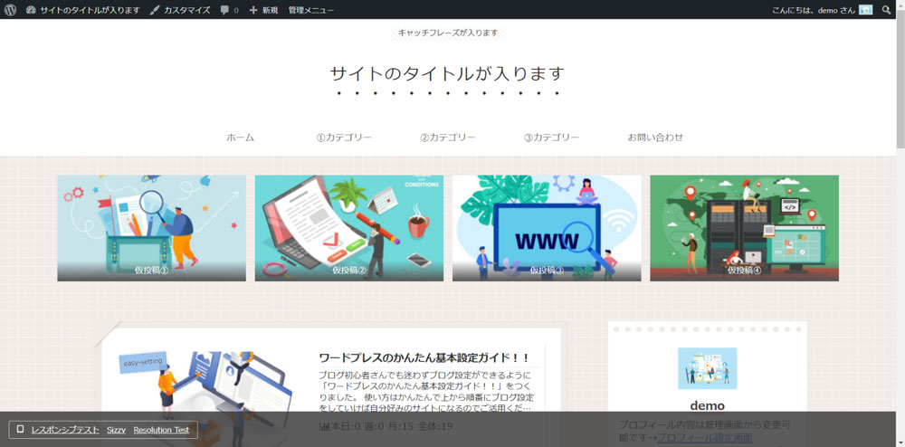Image resolution: width=905 pixels, height=447 pixels.
Task: Click the dashboard gauge icon beside site name
Action: [31, 10]
